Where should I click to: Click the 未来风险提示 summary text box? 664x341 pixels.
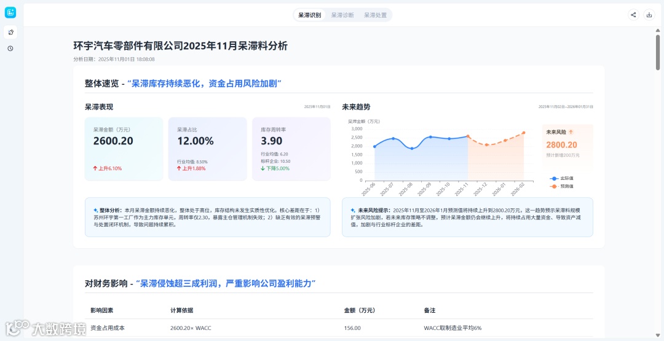pyautogui.click(x=467, y=217)
